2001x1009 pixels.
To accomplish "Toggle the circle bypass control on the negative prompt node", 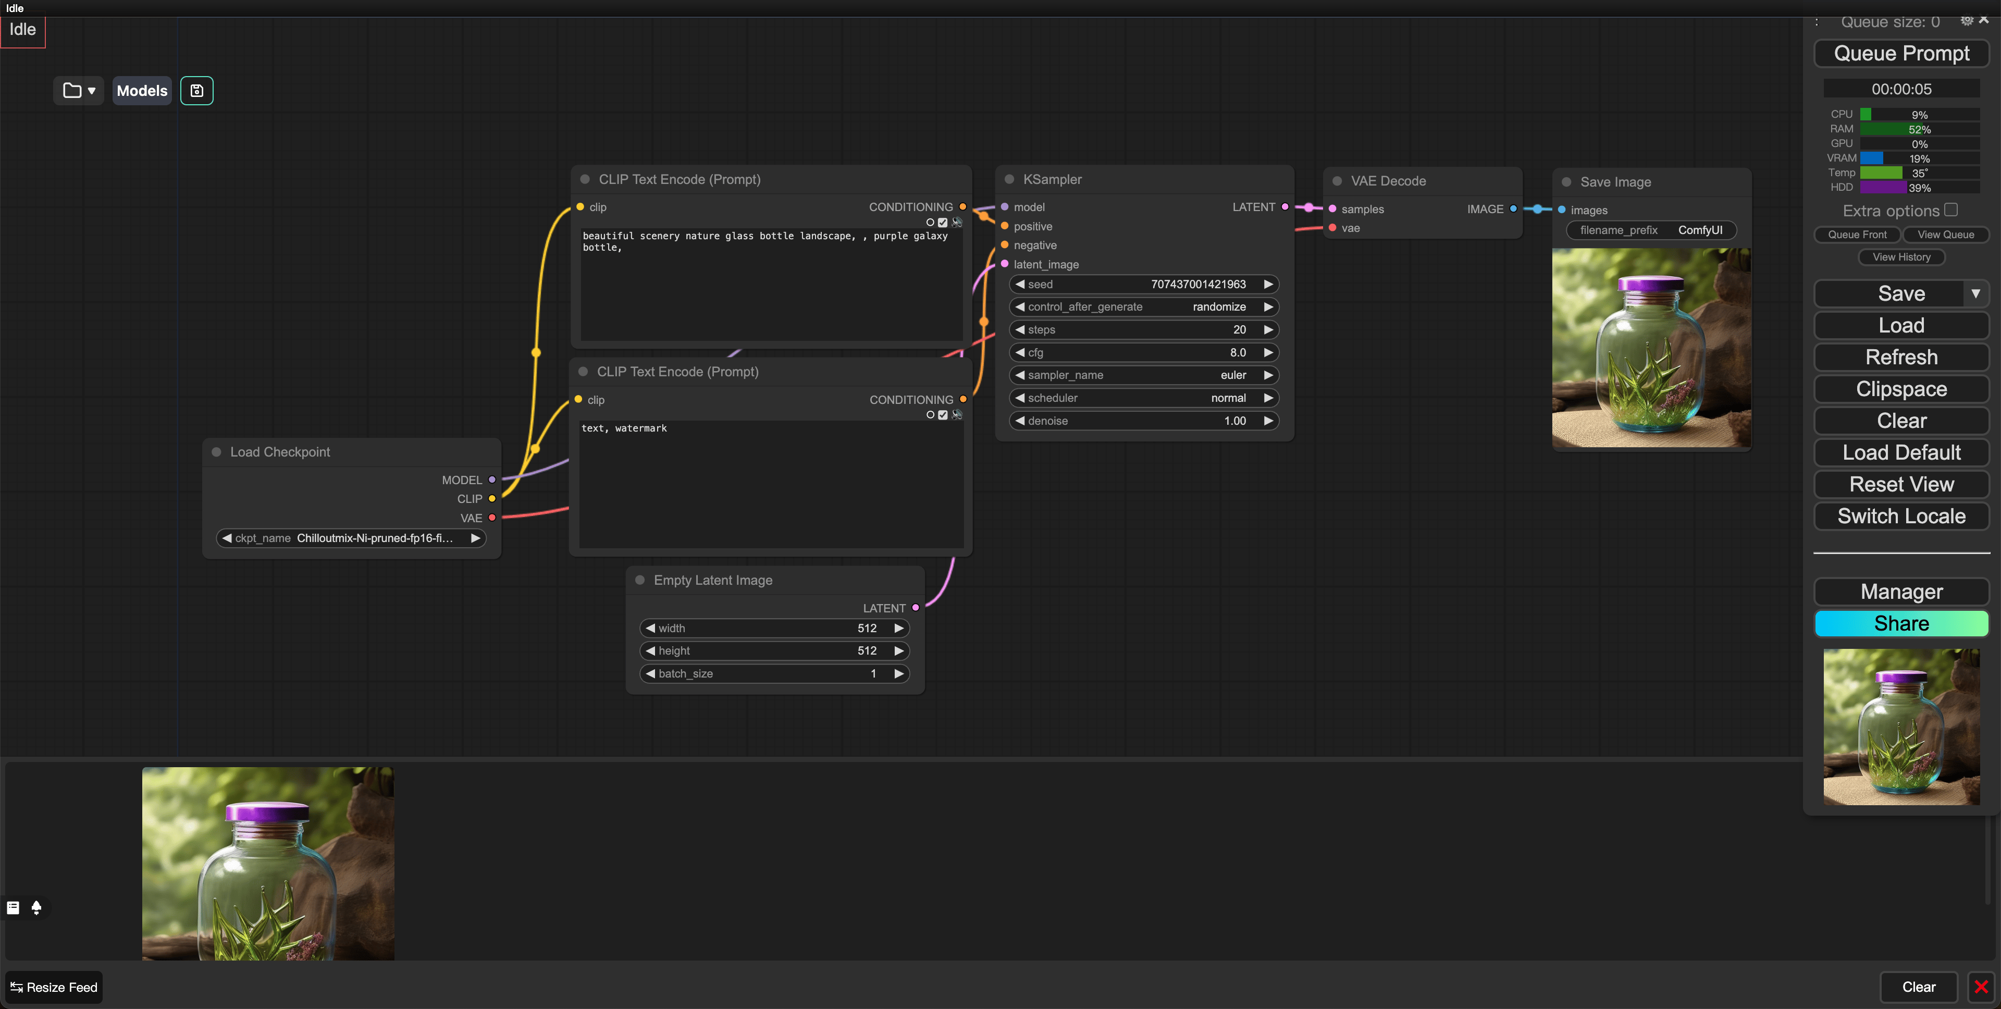I will click(931, 415).
